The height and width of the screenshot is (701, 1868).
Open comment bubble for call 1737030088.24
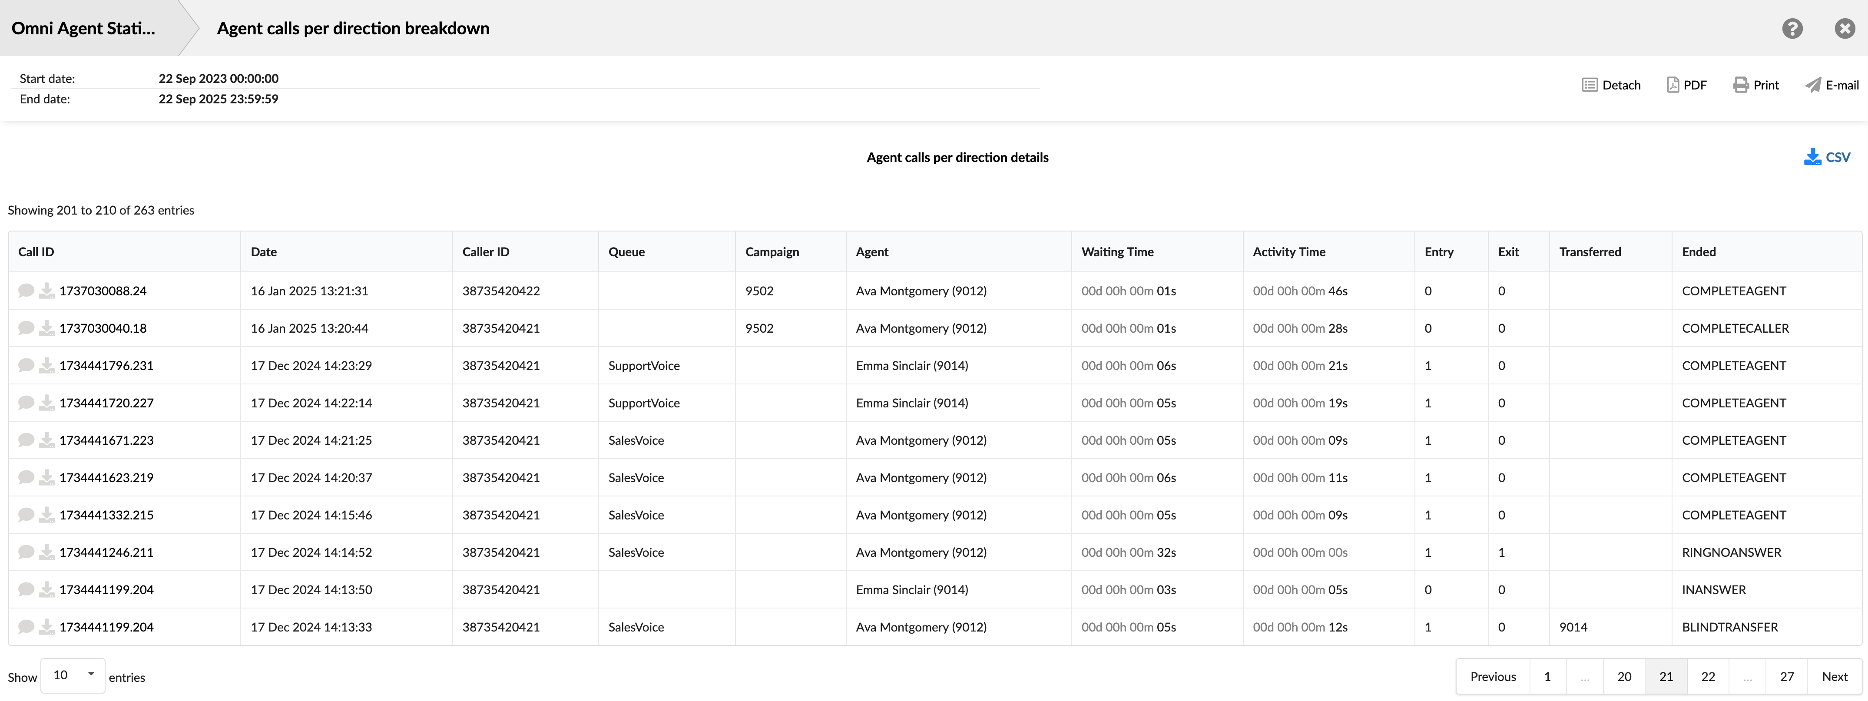pos(26,291)
